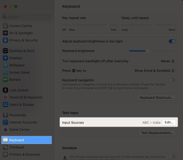Click the Text Input heading
The height and width of the screenshot is (160, 183).
point(70,113)
